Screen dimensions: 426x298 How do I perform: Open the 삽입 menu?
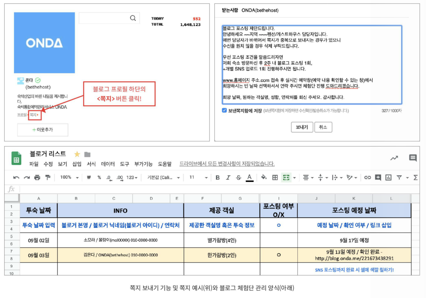coord(77,164)
